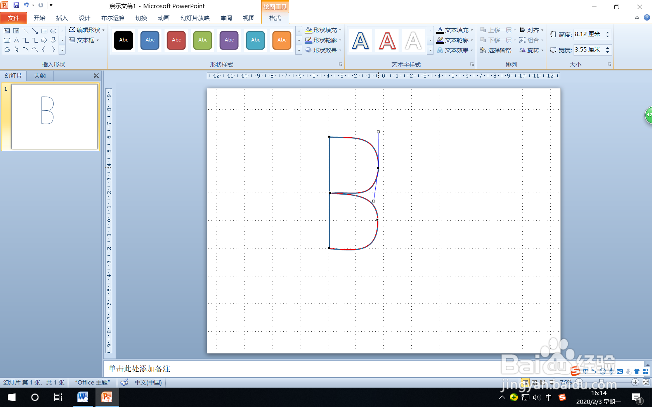Open the Align (对齐) dropdown
The height and width of the screenshot is (407, 652).
532,30
